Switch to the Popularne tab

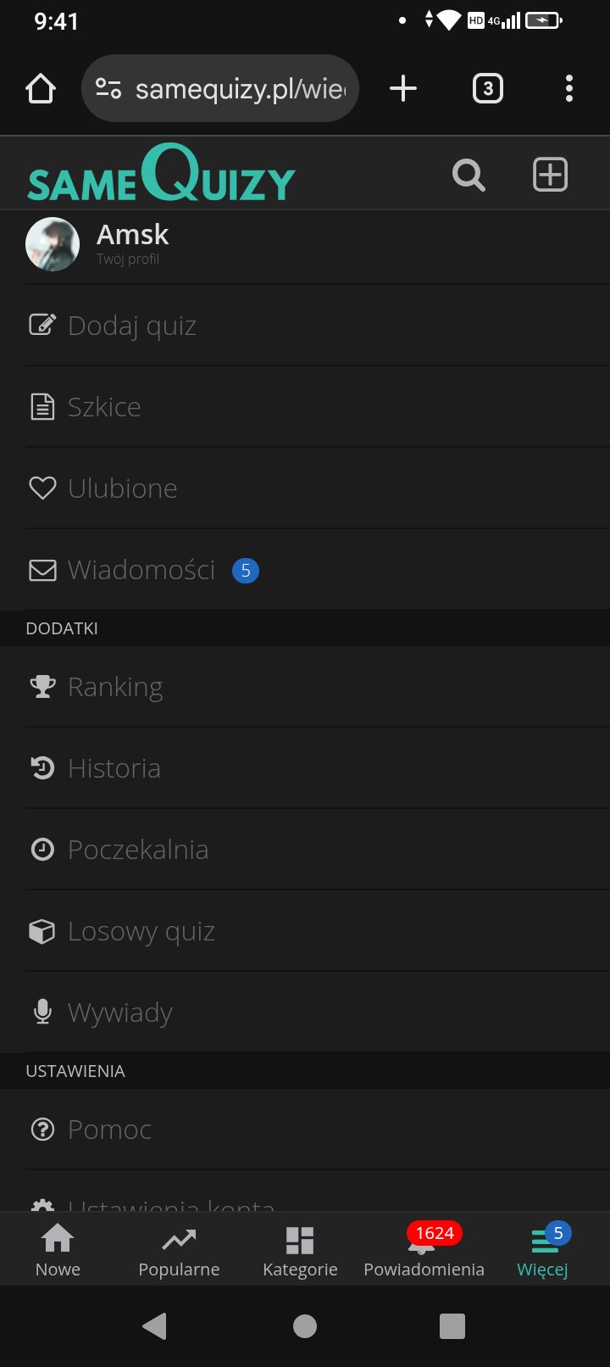(179, 1252)
